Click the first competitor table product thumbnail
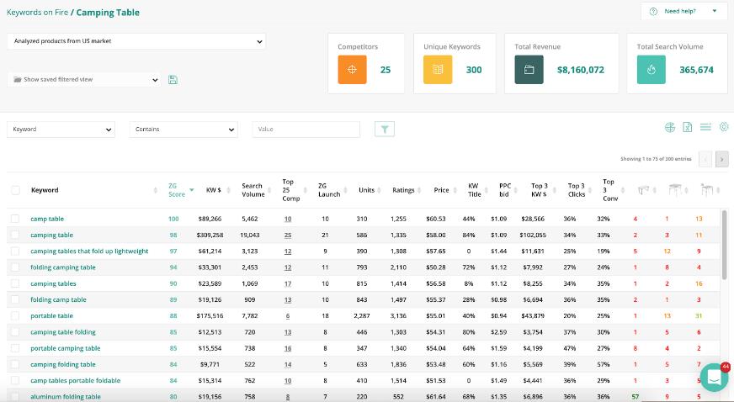 tap(644, 190)
